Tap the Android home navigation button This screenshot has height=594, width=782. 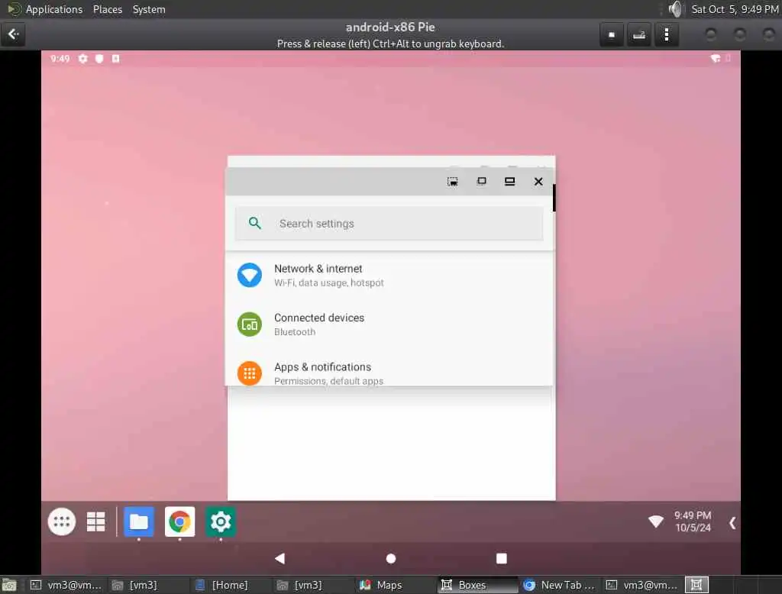coord(391,559)
